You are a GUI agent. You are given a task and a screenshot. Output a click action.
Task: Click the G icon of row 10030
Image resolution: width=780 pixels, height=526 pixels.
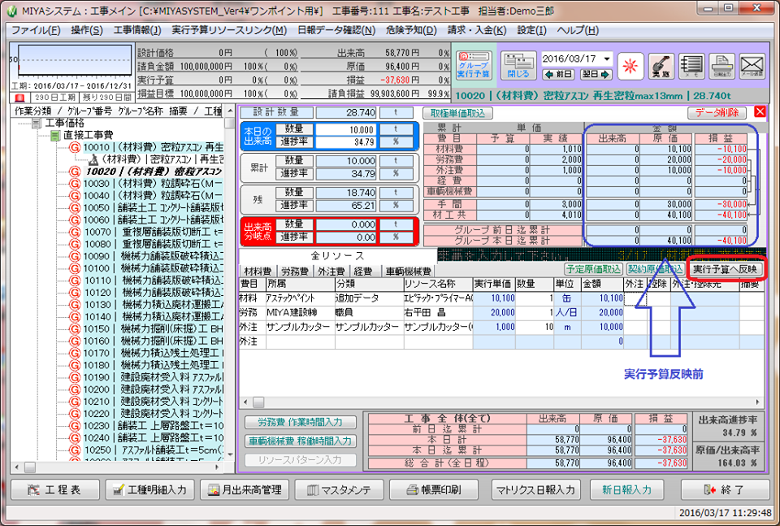coord(74,184)
